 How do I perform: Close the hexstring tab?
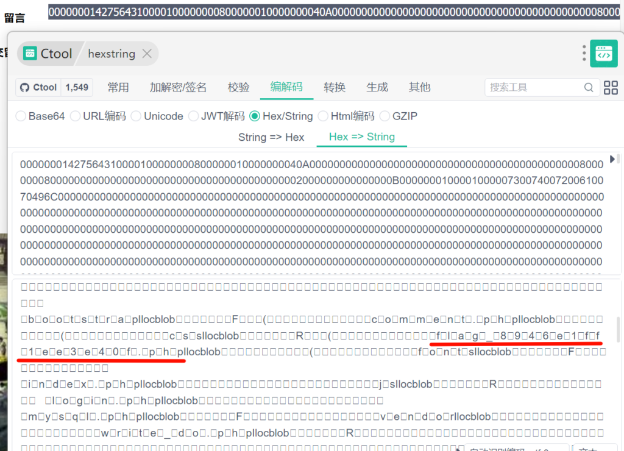click(147, 54)
